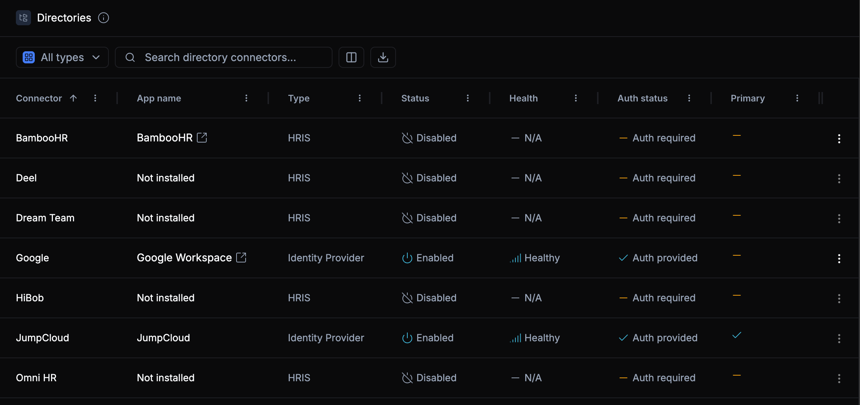Open the All types filter dropdown

pos(62,57)
